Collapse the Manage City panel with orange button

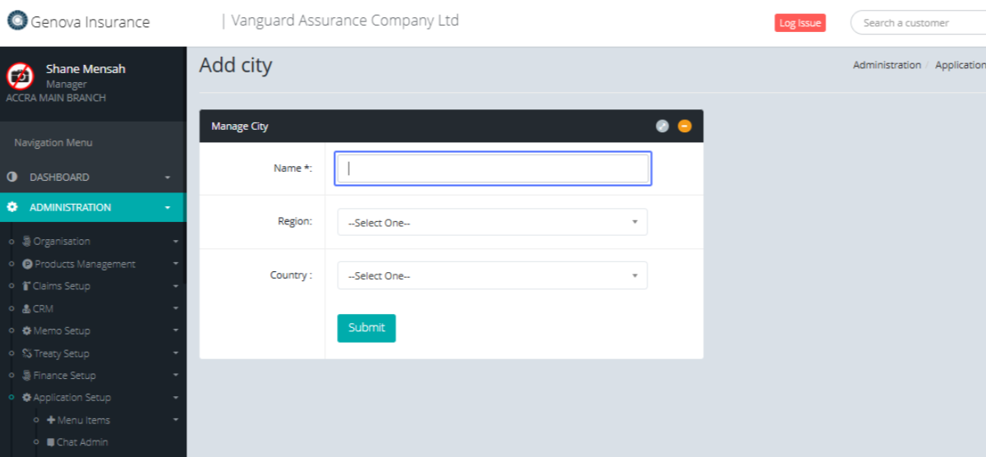(684, 126)
